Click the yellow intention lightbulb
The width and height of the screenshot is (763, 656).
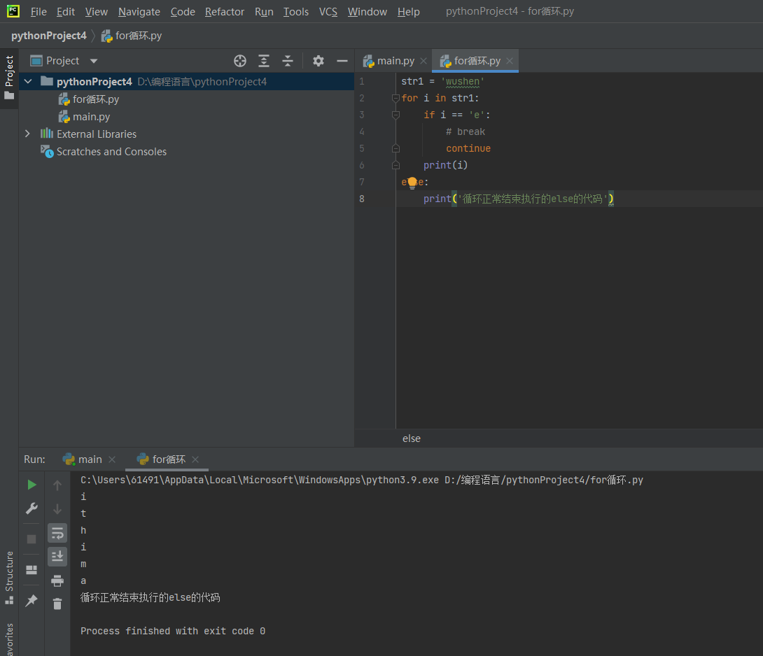(x=412, y=183)
